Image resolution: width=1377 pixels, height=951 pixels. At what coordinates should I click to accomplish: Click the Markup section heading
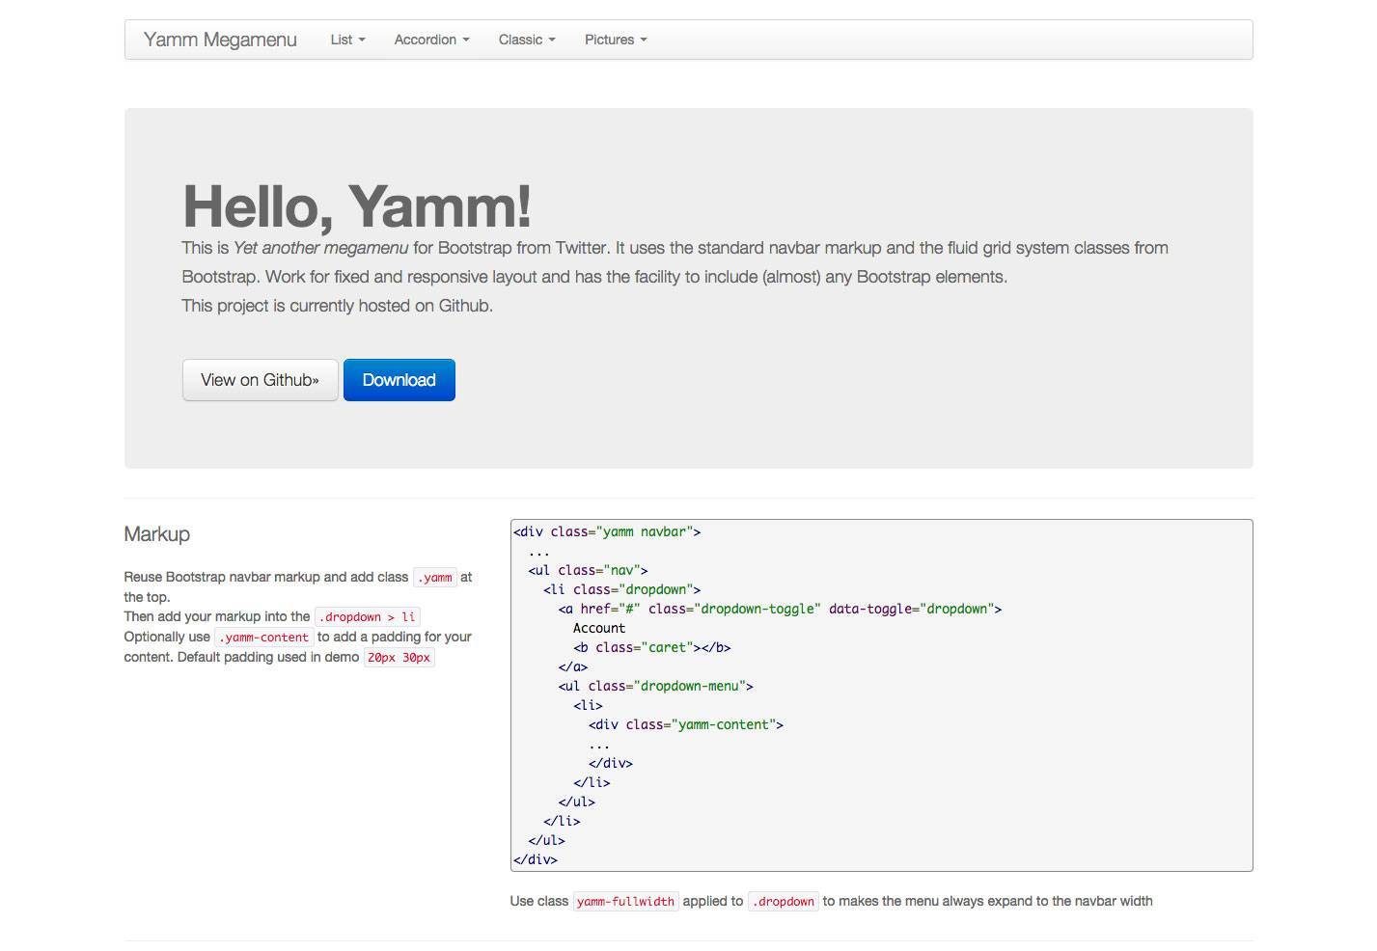[x=157, y=534]
